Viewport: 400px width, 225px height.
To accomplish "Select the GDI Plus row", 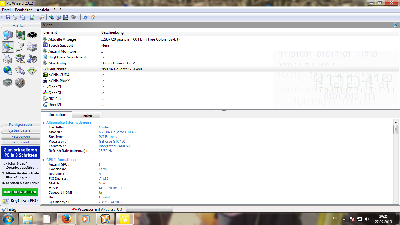I will click(x=221, y=99).
